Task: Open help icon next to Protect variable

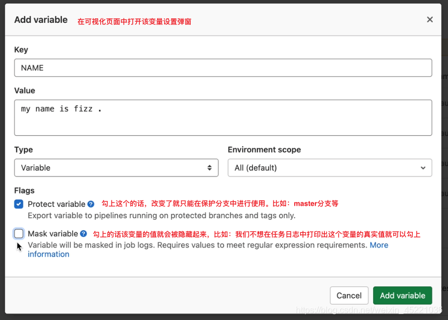Action: (91, 204)
